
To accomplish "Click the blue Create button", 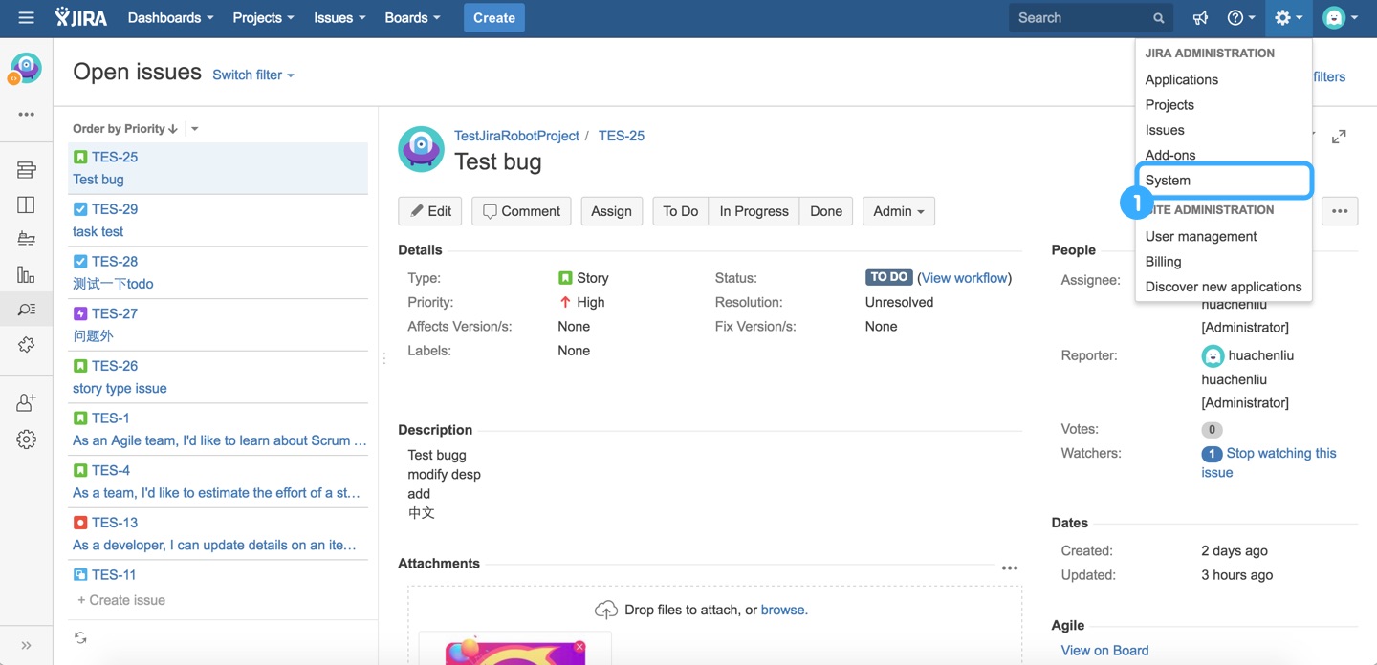I will (x=494, y=17).
